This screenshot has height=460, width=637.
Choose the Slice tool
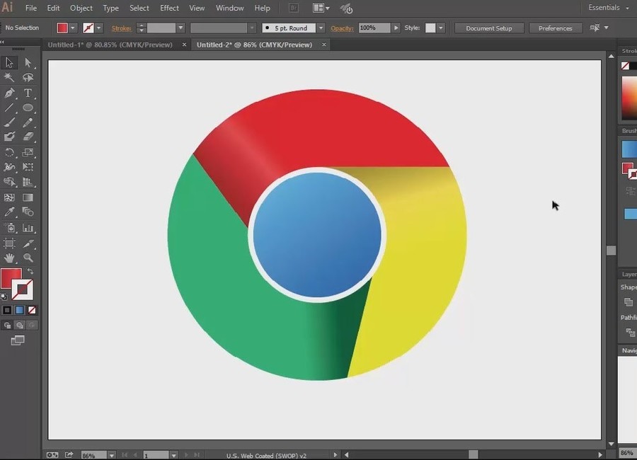coord(28,243)
